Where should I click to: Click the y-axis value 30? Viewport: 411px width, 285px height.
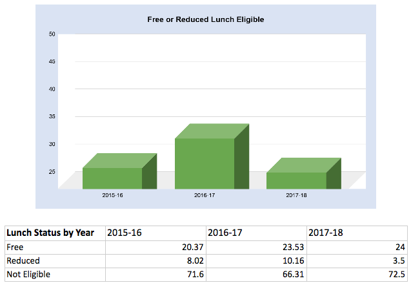(x=52, y=144)
